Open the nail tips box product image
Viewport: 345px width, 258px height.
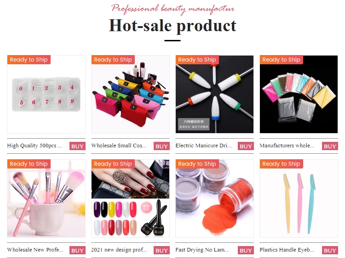click(46, 94)
